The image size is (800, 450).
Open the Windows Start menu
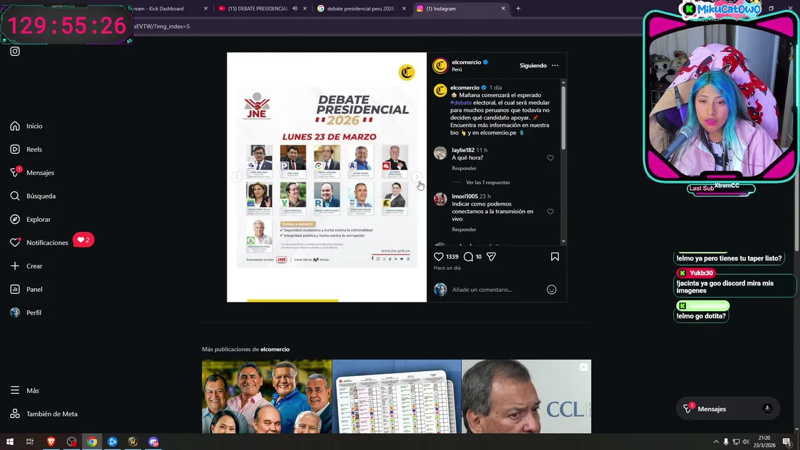(x=9, y=442)
